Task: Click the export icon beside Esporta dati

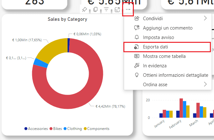Action: pyautogui.click(x=136, y=47)
